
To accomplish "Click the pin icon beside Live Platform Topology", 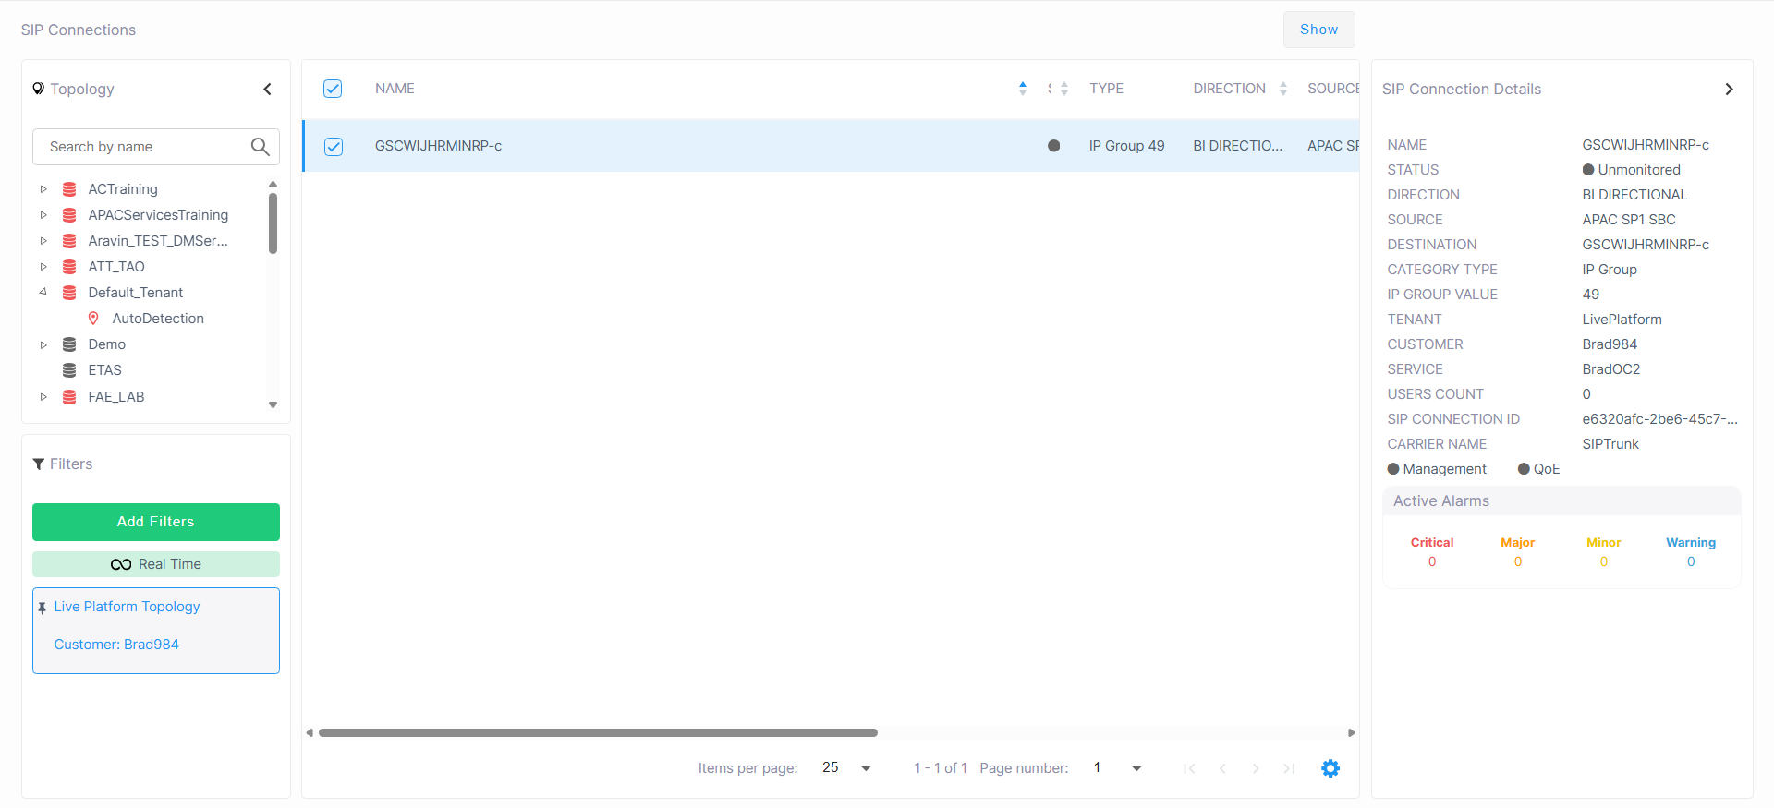I will tap(42, 608).
